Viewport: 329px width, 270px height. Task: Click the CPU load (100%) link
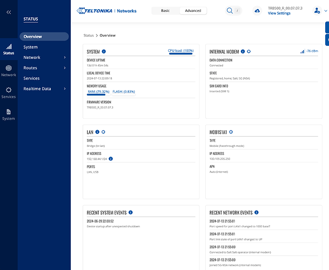pos(180,51)
